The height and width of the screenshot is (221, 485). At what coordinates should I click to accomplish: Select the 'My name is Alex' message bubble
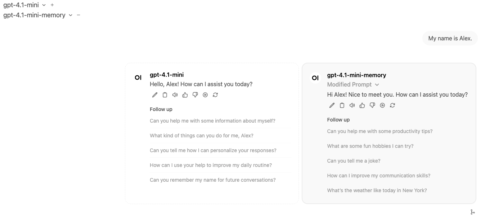(x=450, y=38)
